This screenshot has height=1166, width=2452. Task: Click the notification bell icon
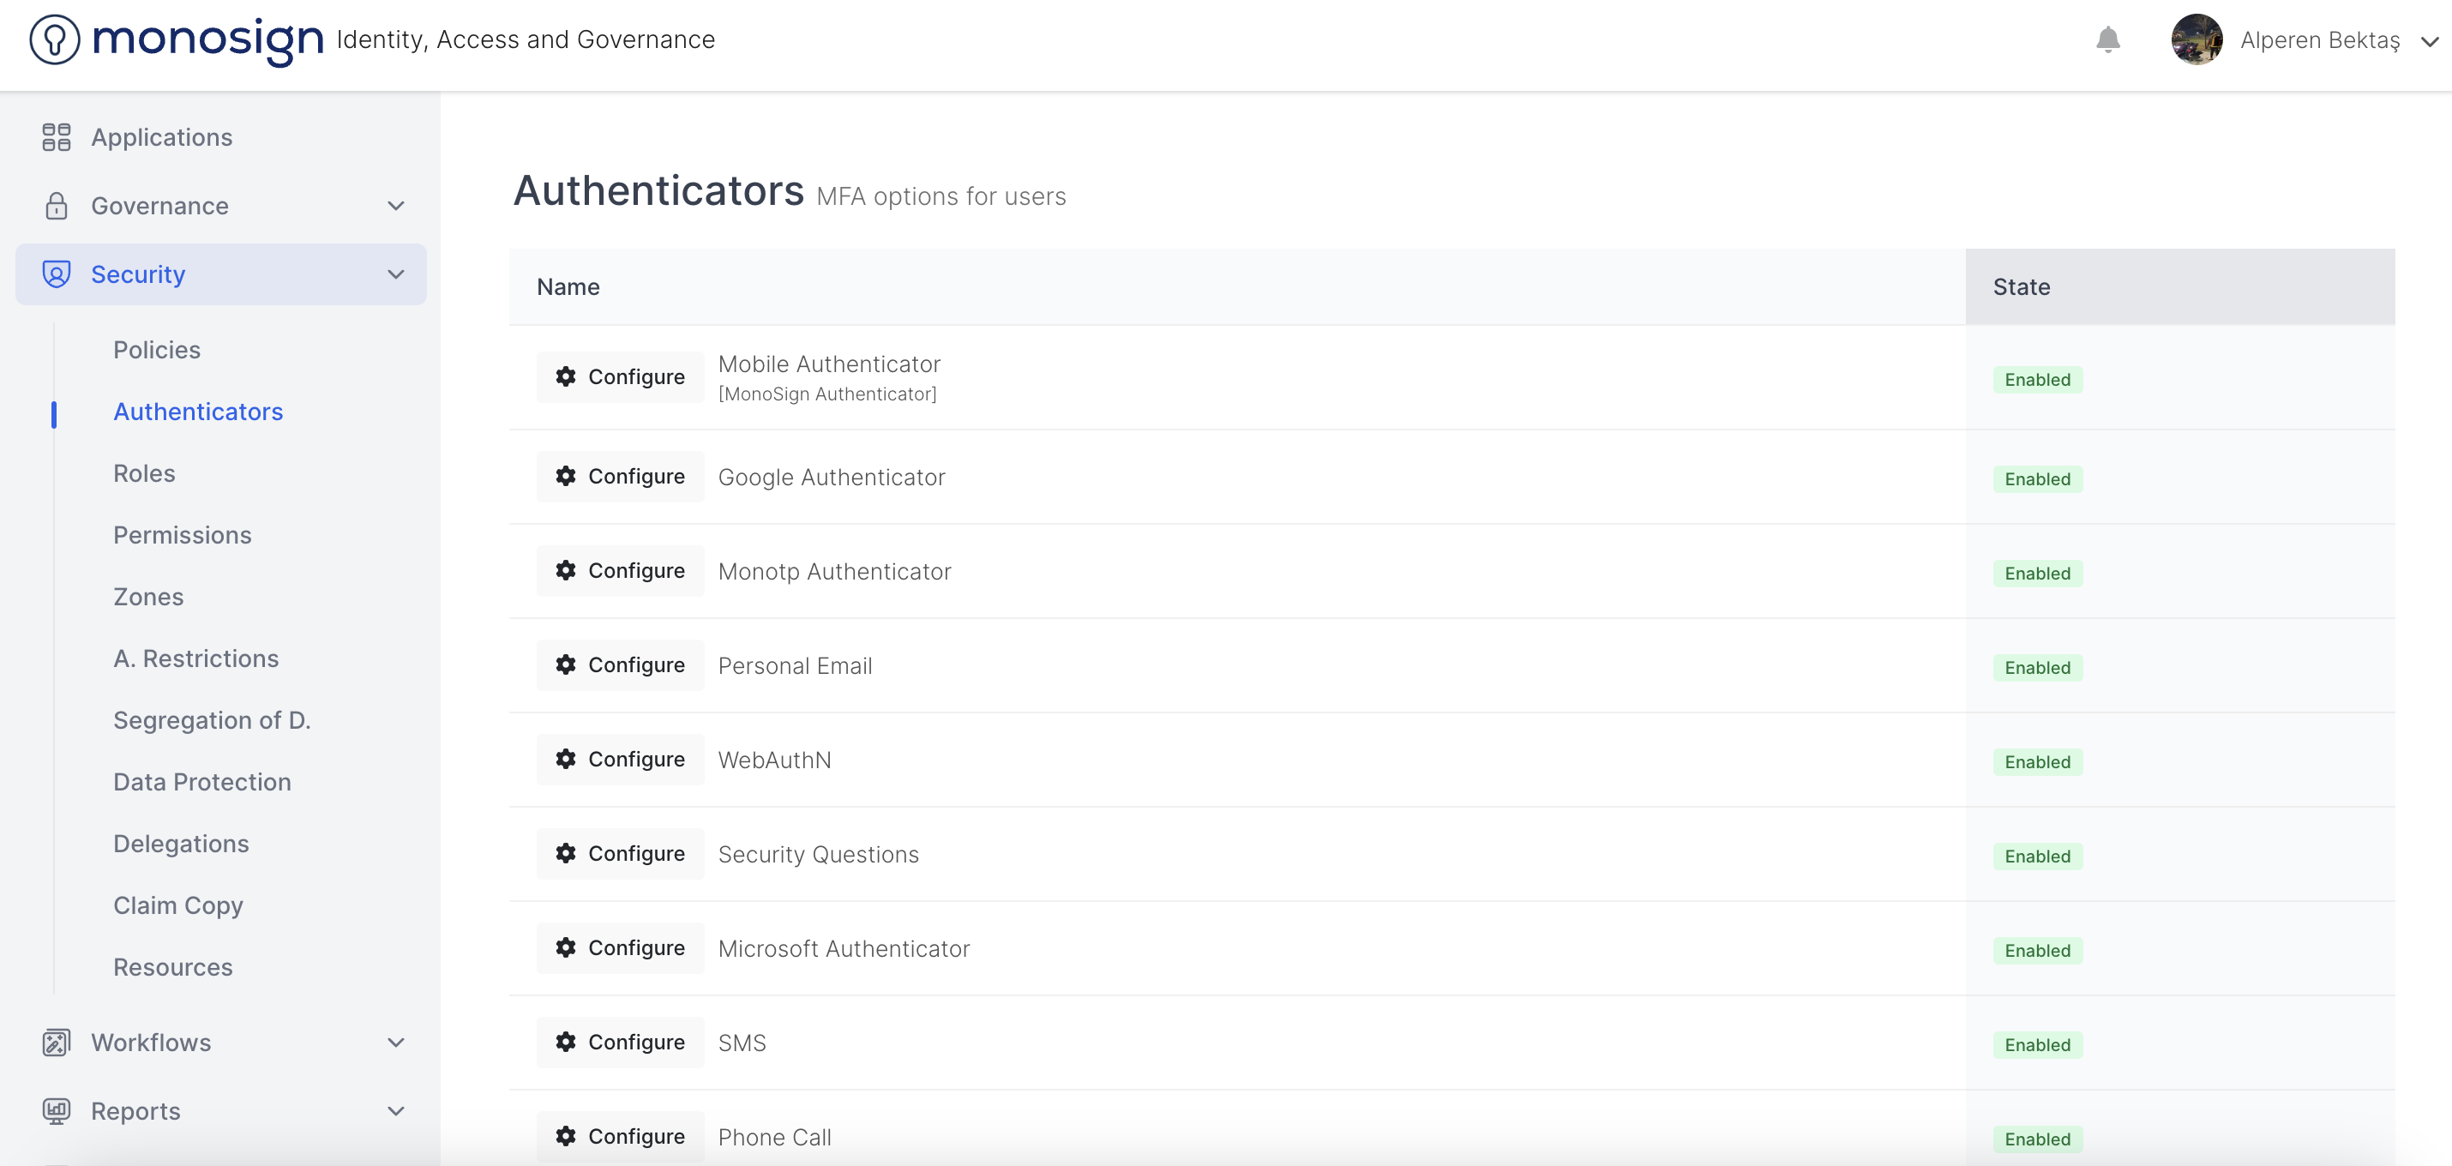(x=2107, y=40)
